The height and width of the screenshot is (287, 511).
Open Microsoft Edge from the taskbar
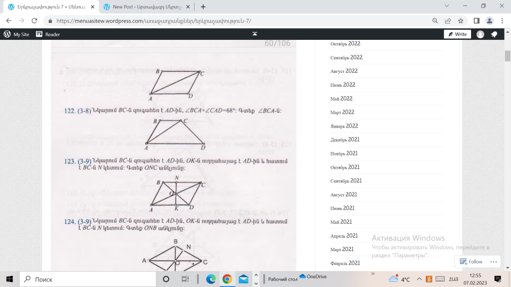211,279
